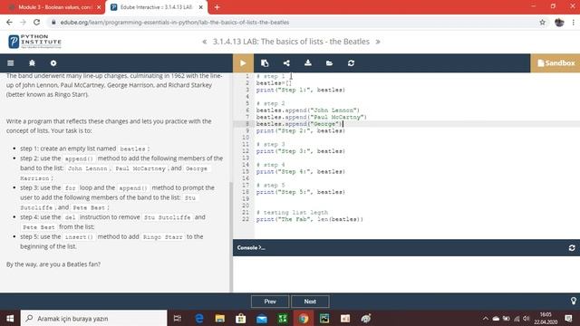Show hidden system tray icons

pos(486,318)
